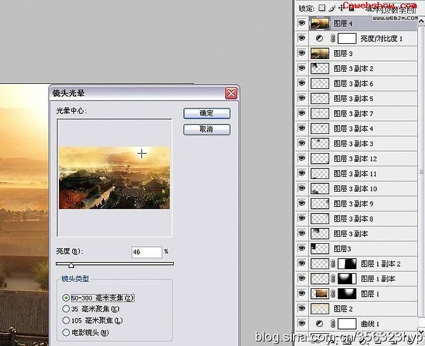
Task: Click the 曲线 1 adjustment layer icon
Action: click(x=320, y=324)
